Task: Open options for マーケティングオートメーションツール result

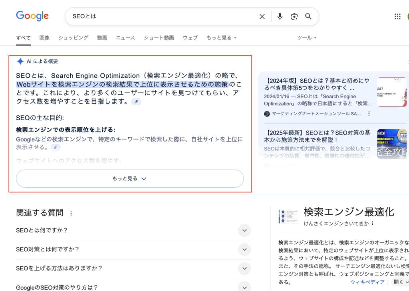Action: tap(369, 114)
